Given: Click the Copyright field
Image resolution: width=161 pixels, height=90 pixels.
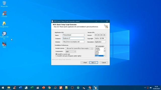Looking at the screenshot, I should [x=100, y=38].
